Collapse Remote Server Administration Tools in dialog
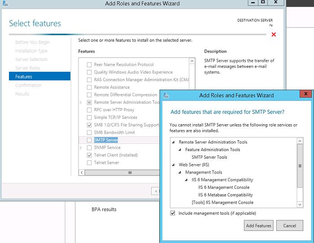The height and width of the screenshot is (243, 314). tap(174, 142)
